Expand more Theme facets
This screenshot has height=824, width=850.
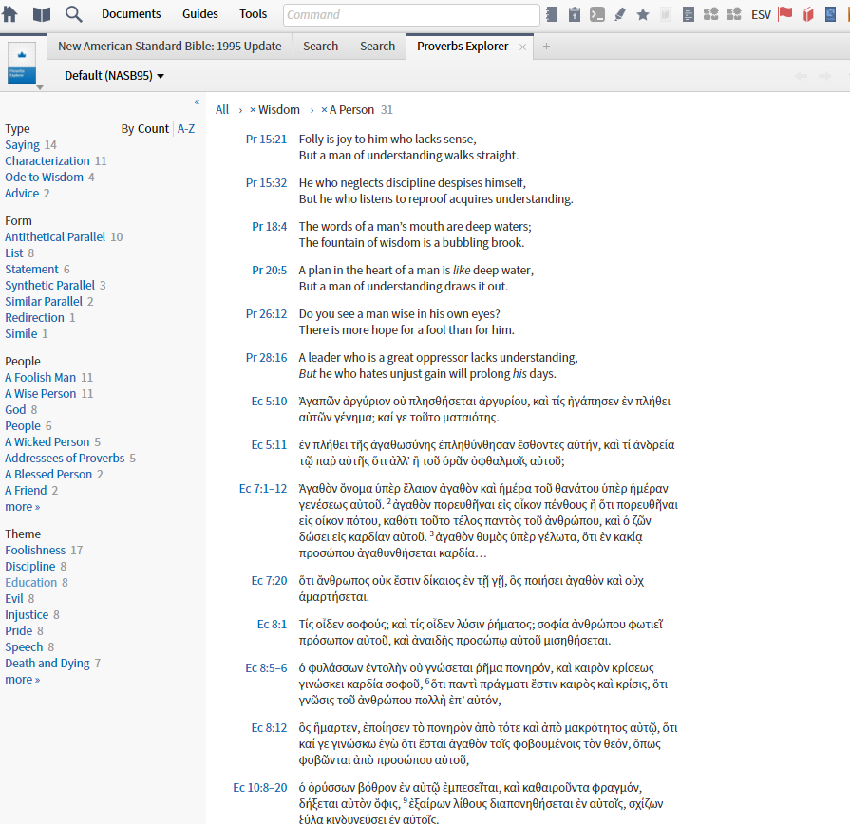point(22,680)
